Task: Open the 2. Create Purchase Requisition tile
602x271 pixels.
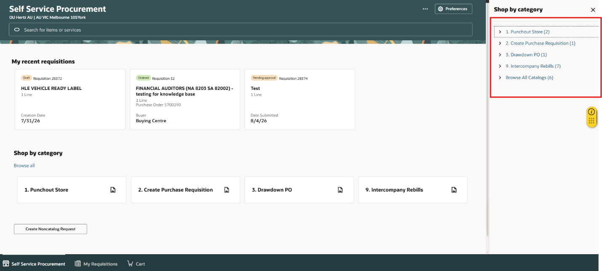Action: (x=186, y=190)
